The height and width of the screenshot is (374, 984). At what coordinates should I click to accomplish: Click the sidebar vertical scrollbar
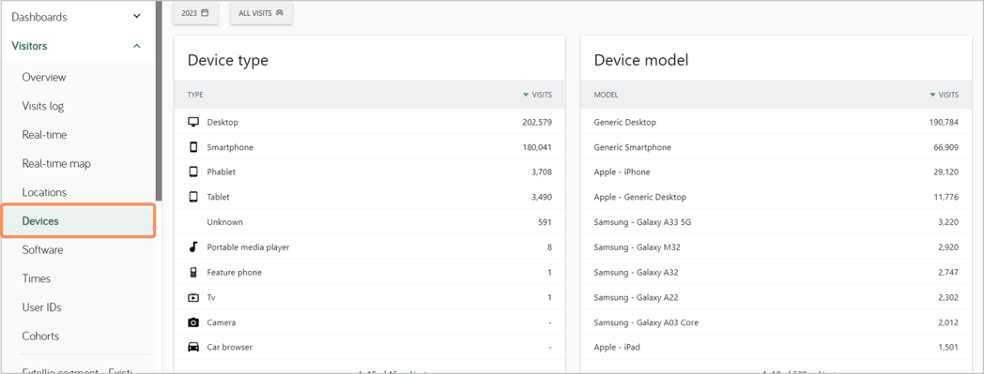pyautogui.click(x=159, y=100)
